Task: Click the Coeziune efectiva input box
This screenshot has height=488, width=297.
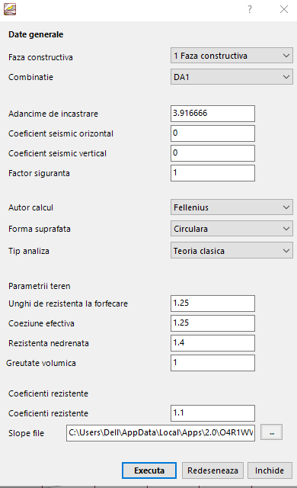Action: (x=212, y=323)
